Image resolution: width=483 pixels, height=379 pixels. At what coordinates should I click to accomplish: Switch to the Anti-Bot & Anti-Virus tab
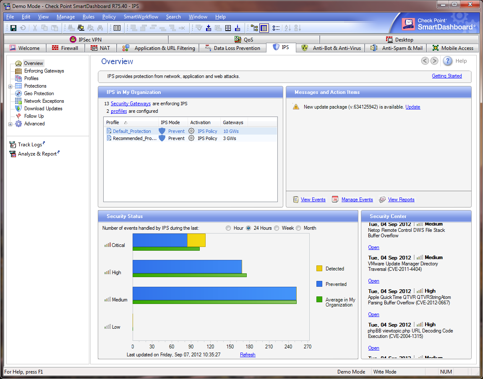[331, 48]
